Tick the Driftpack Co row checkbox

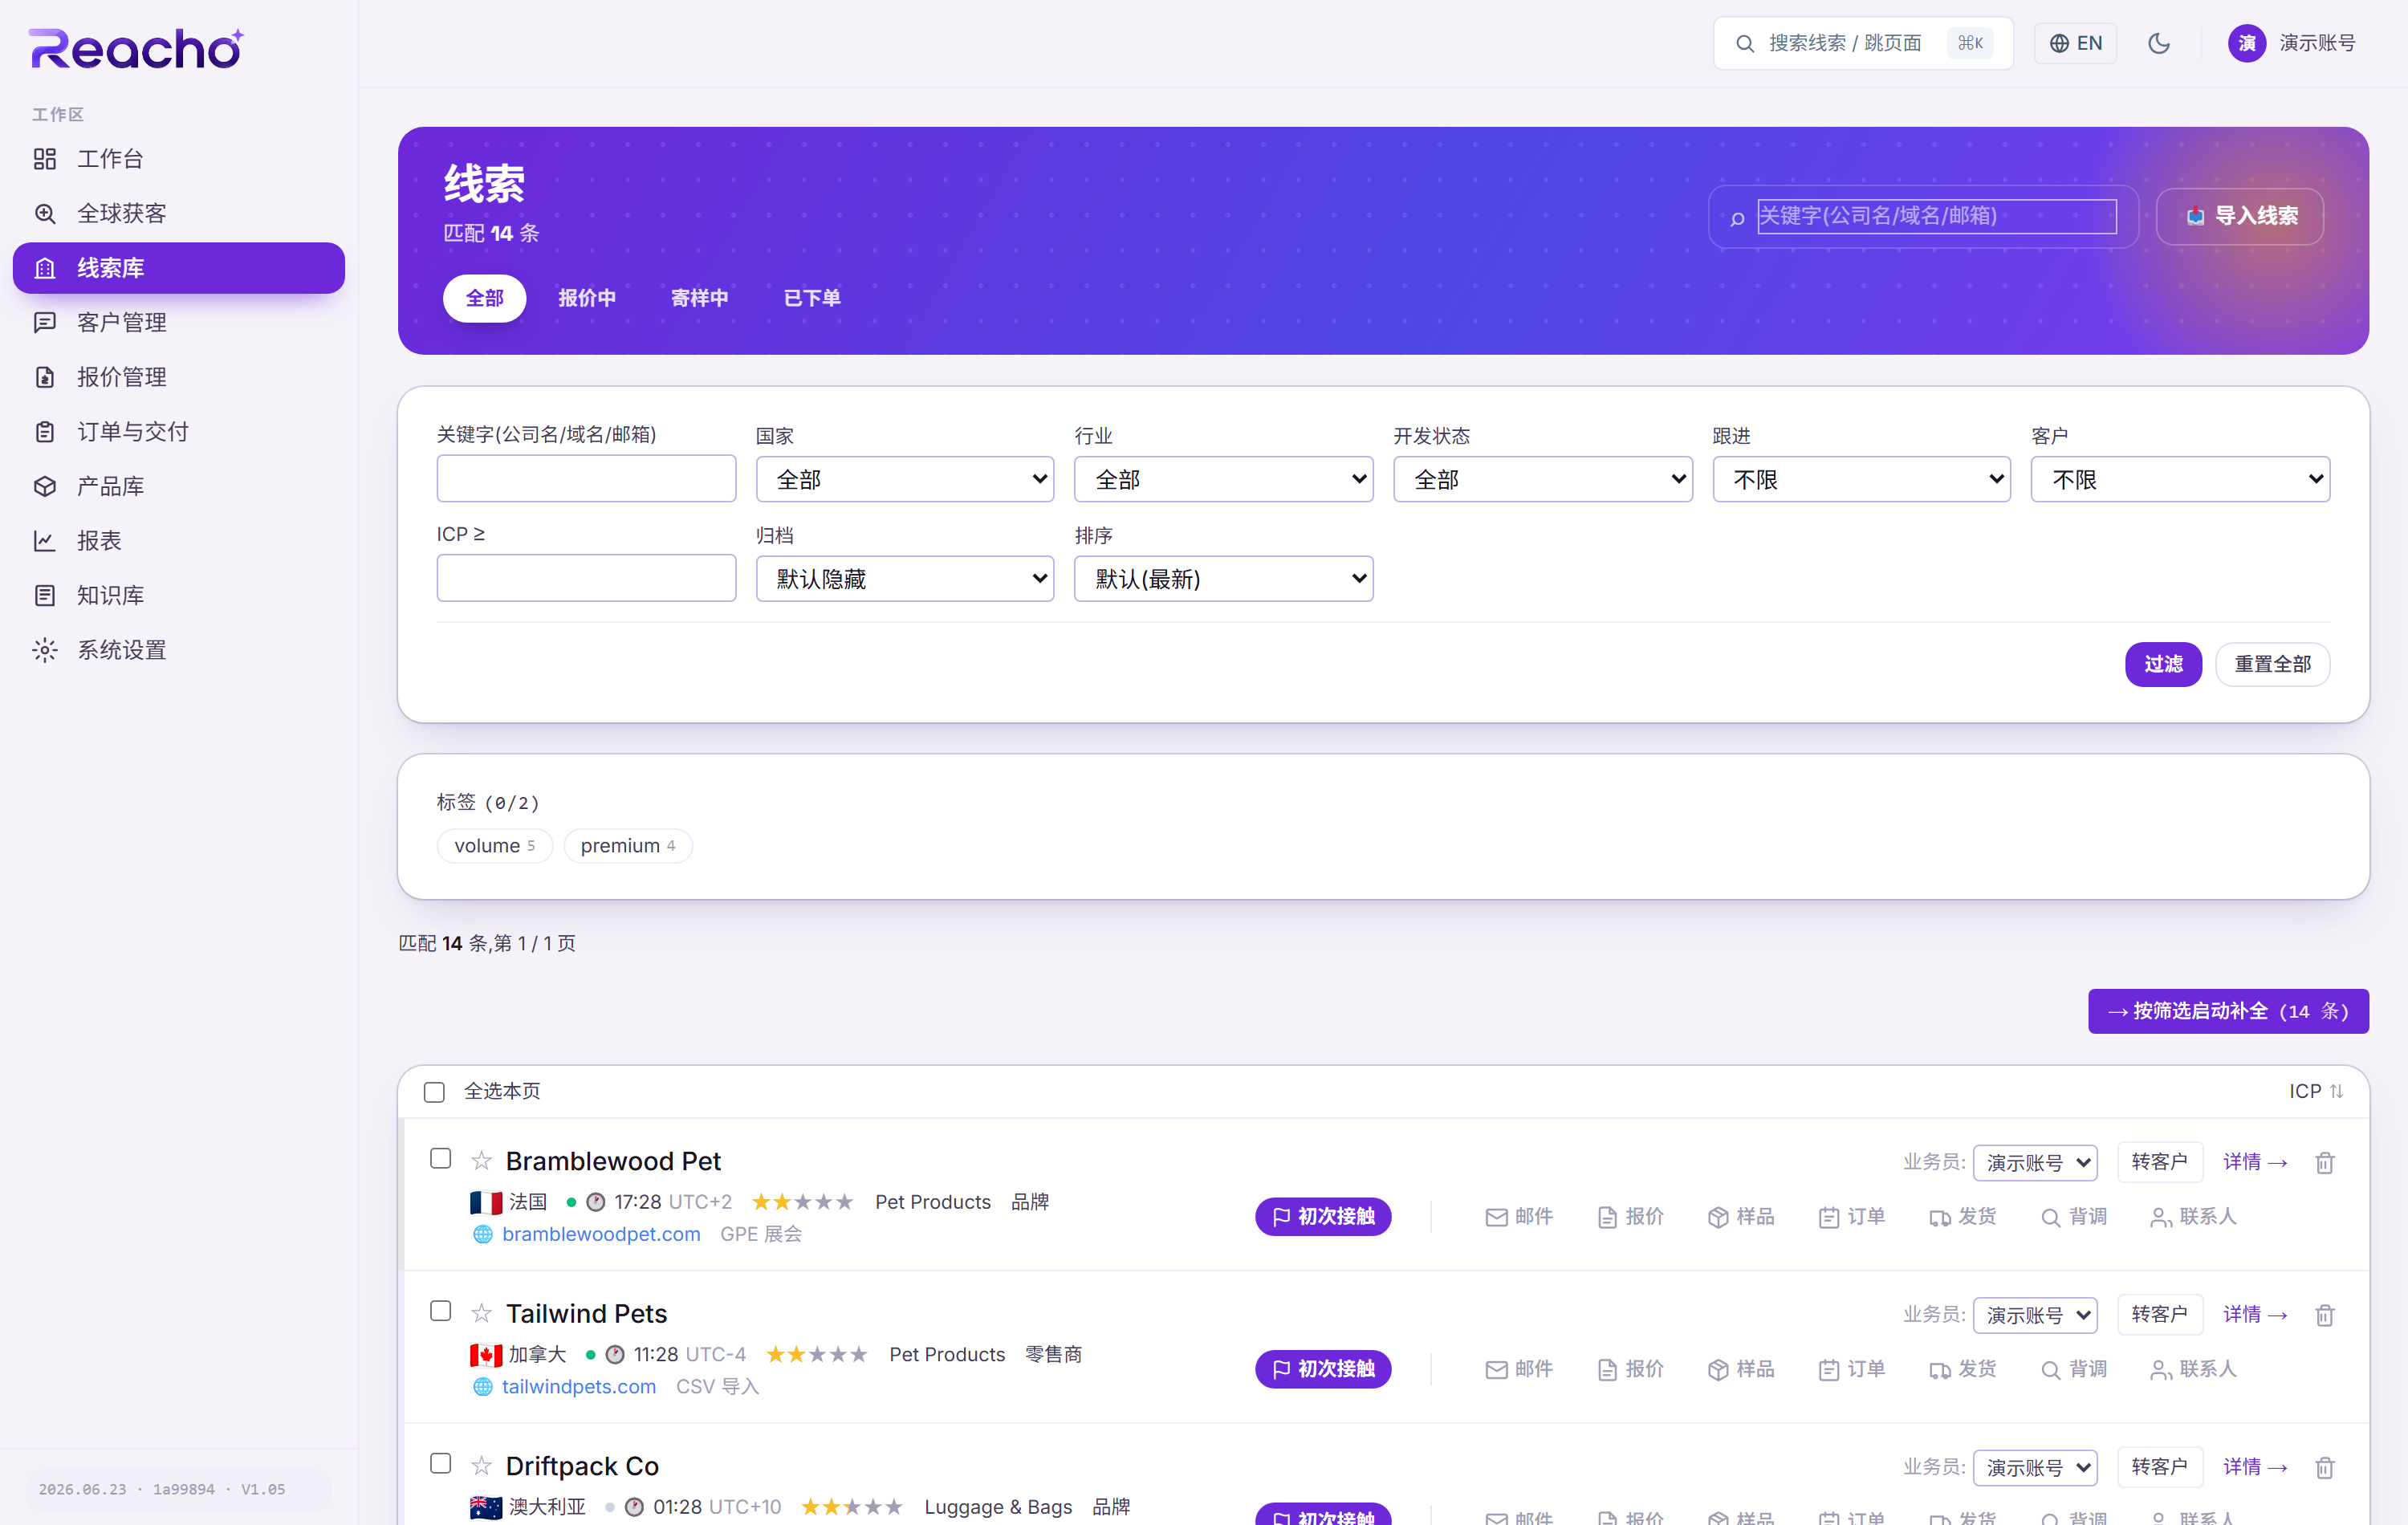[x=440, y=1463]
